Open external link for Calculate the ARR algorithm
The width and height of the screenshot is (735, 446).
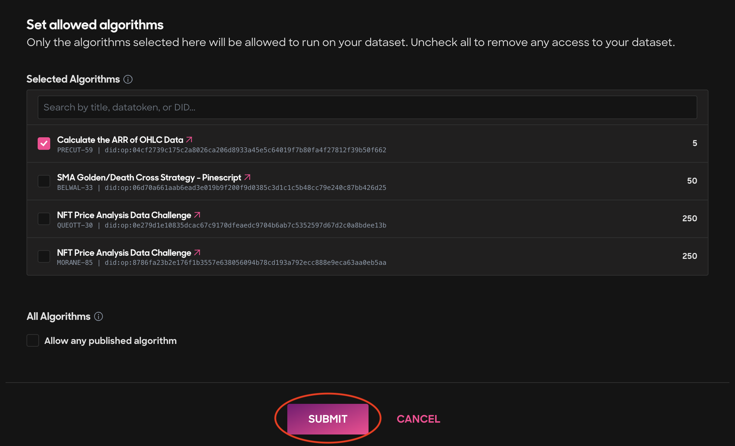189,140
